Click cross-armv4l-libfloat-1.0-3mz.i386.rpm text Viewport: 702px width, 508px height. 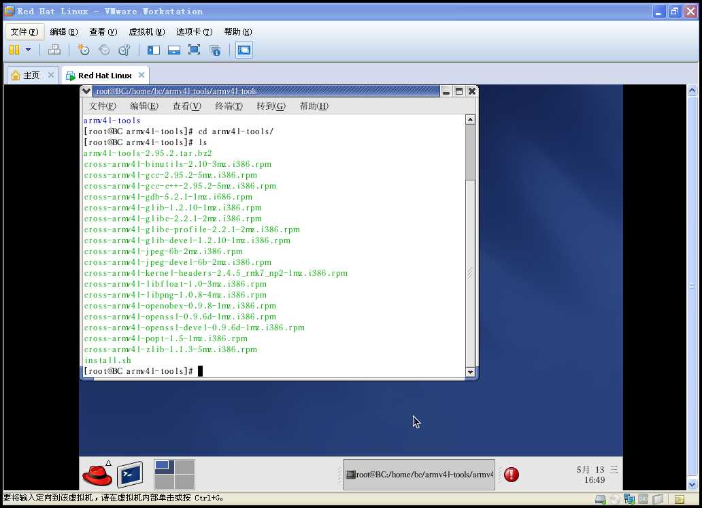click(x=175, y=284)
